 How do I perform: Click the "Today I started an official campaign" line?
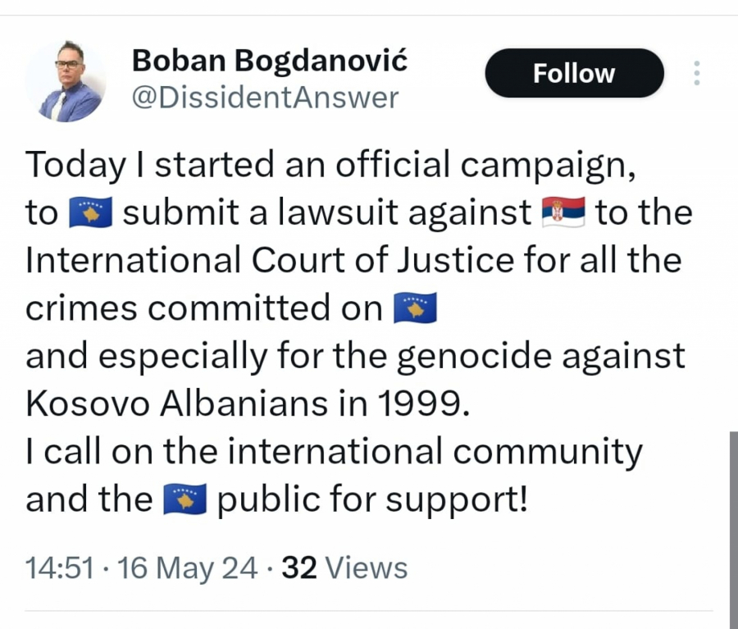pyautogui.click(x=330, y=165)
